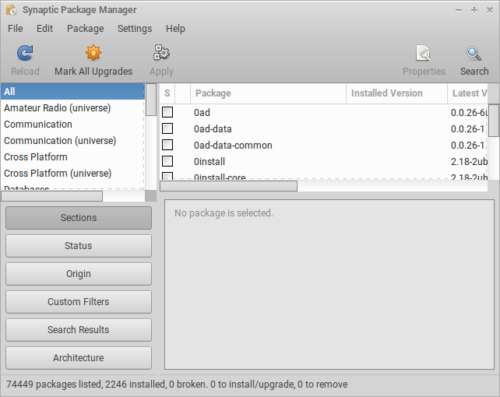Click the Mark All Upgrades icon

(93, 54)
